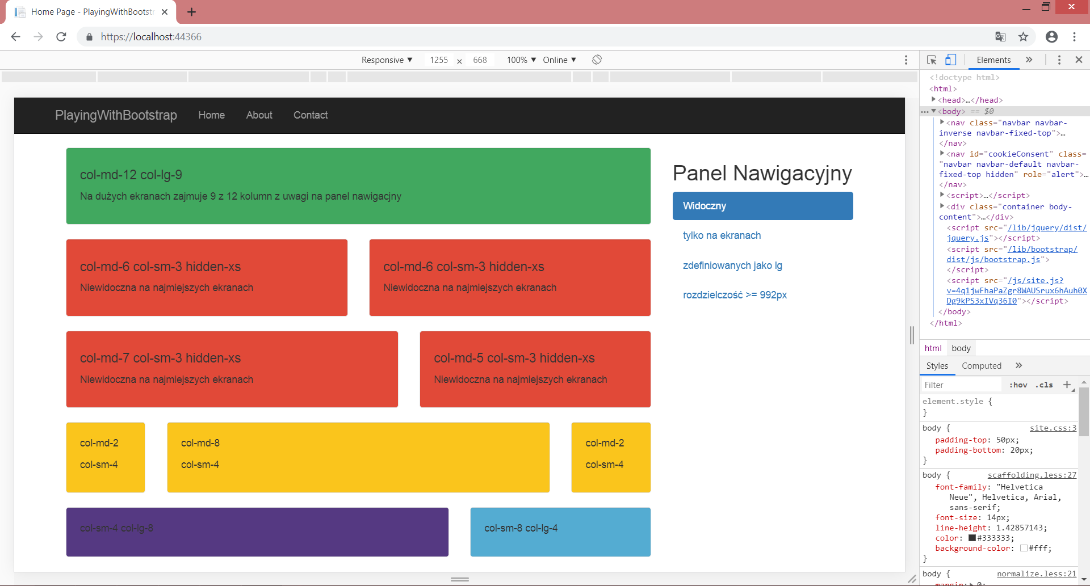
Task: Reload the localhost page
Action: pos(61,37)
